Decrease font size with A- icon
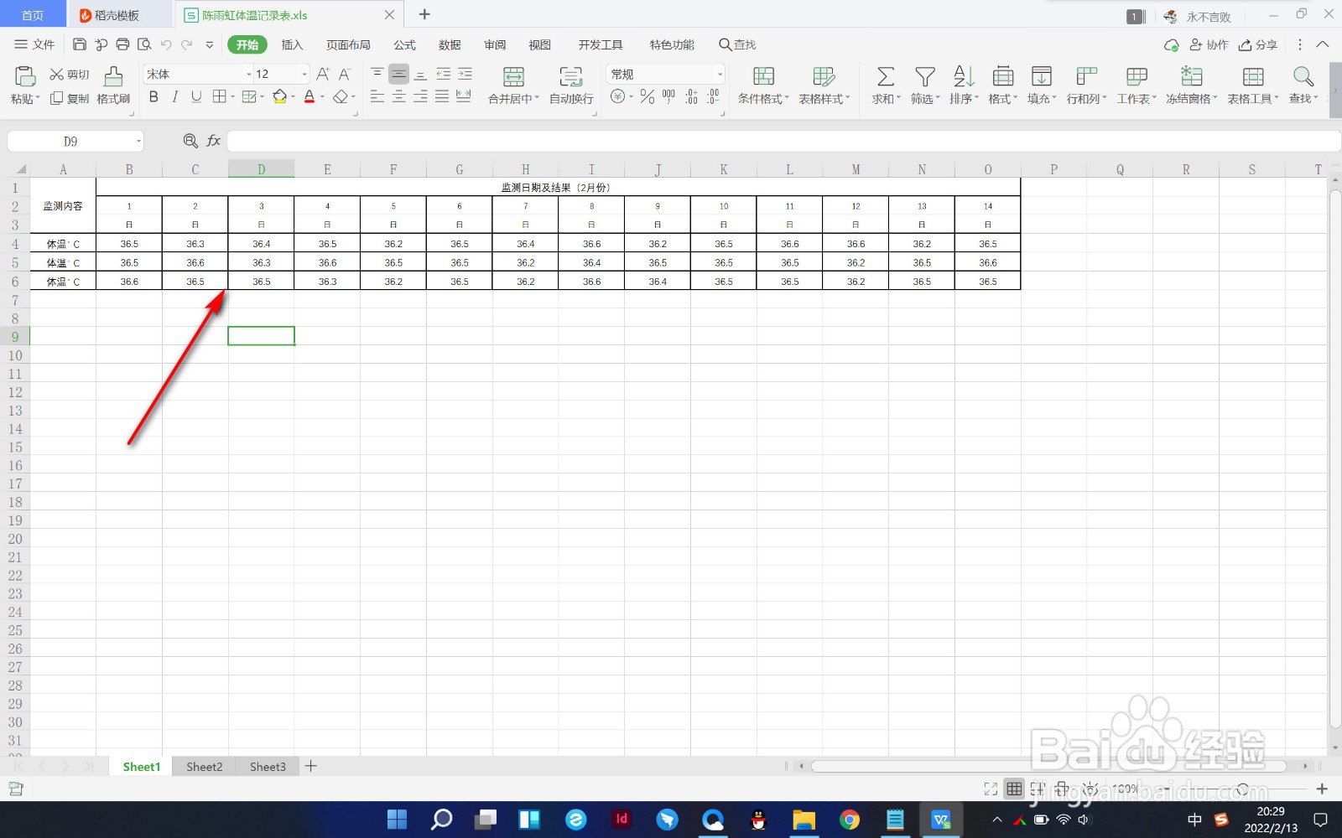This screenshot has width=1342, height=838. 344,74
